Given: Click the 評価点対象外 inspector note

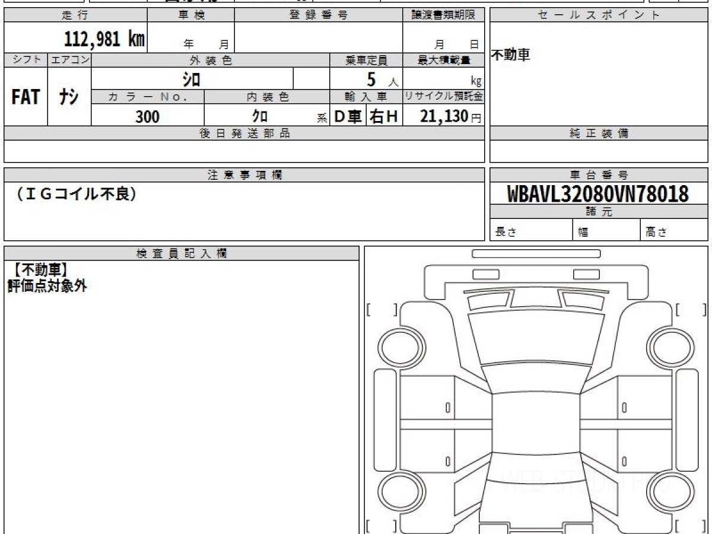Looking at the screenshot, I should point(47,286).
